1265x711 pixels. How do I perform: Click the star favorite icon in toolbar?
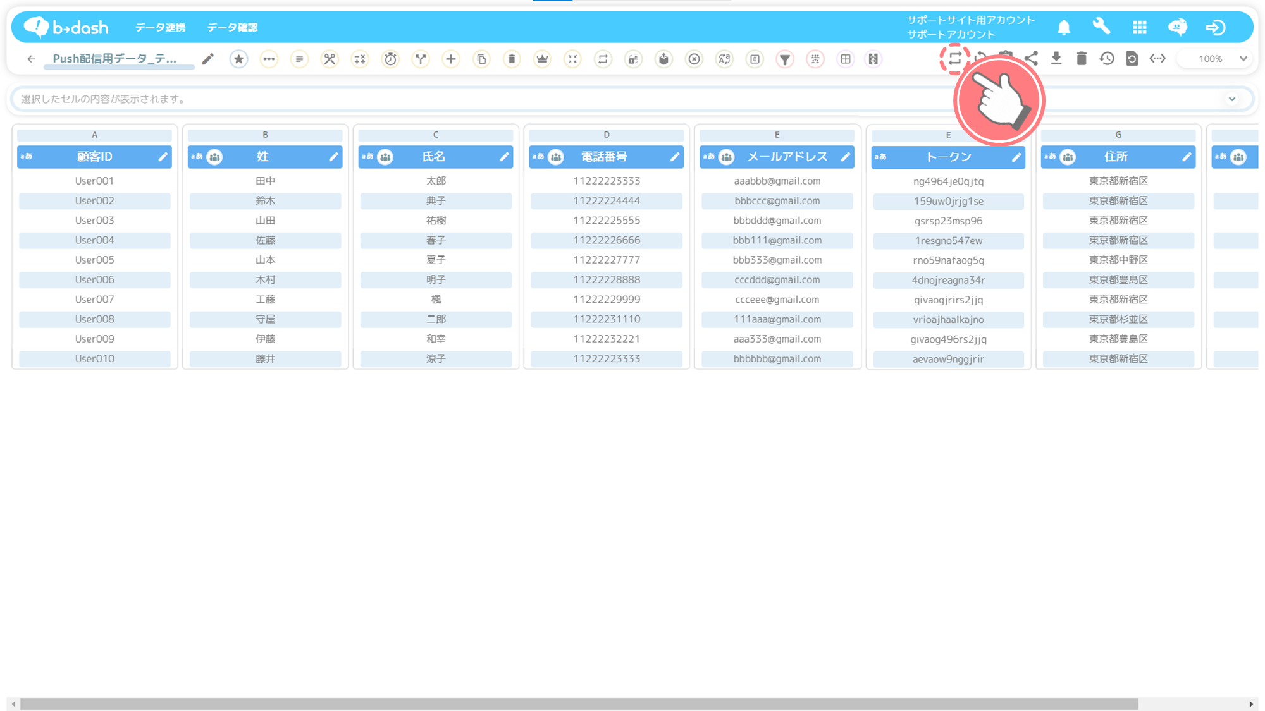(x=238, y=59)
